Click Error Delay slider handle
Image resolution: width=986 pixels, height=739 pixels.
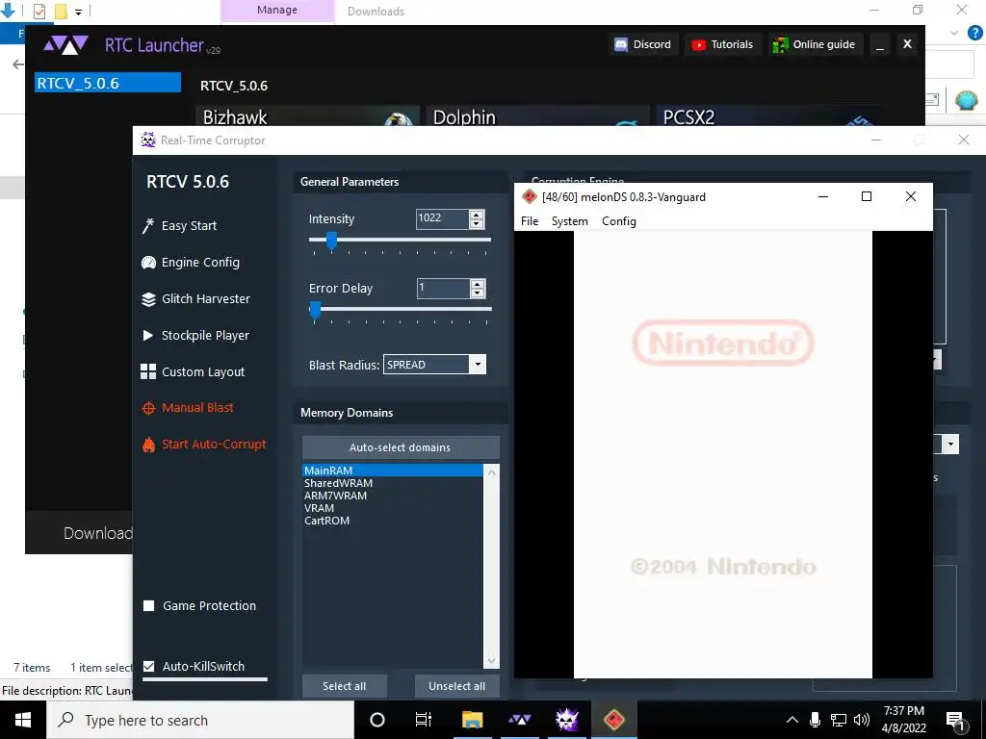[x=315, y=309]
